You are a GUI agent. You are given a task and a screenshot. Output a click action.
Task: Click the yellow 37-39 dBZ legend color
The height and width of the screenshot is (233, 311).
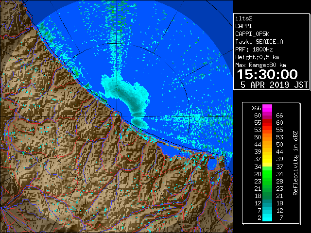[267, 159]
